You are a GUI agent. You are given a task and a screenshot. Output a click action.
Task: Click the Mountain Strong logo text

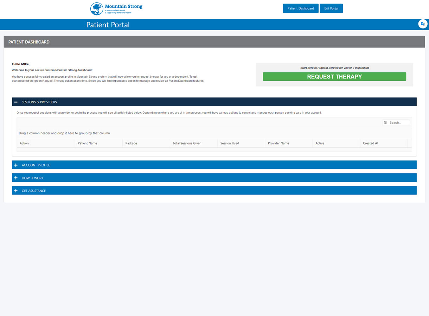pyautogui.click(x=123, y=7)
